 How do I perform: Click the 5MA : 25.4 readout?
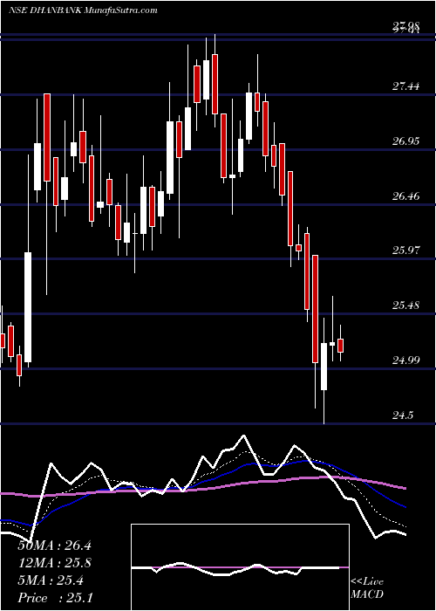(x=51, y=580)
